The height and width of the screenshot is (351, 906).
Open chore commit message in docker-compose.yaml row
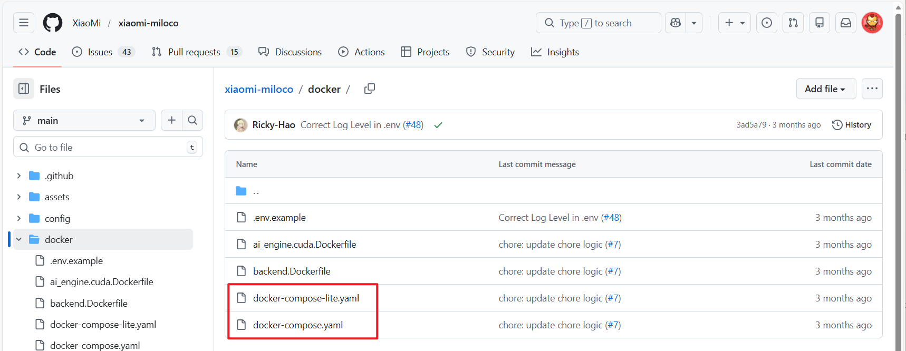click(x=551, y=325)
